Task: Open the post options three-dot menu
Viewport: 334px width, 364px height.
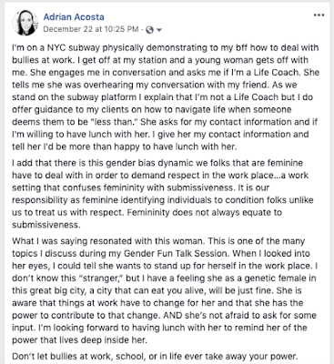Action: click(319, 15)
